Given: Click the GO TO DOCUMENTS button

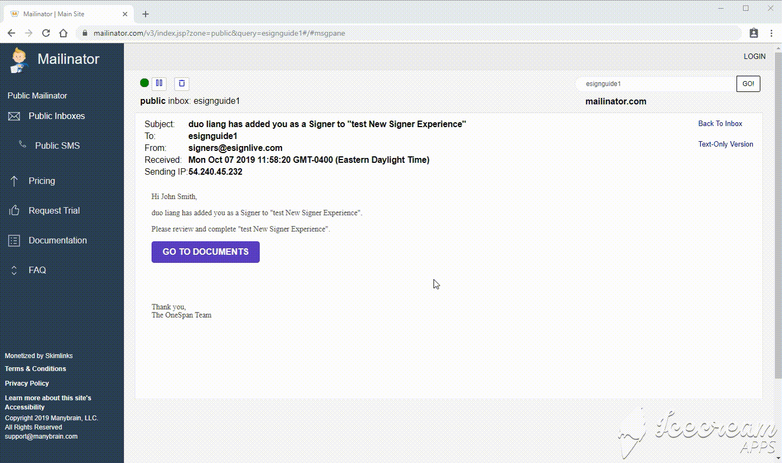Looking at the screenshot, I should pos(206,252).
